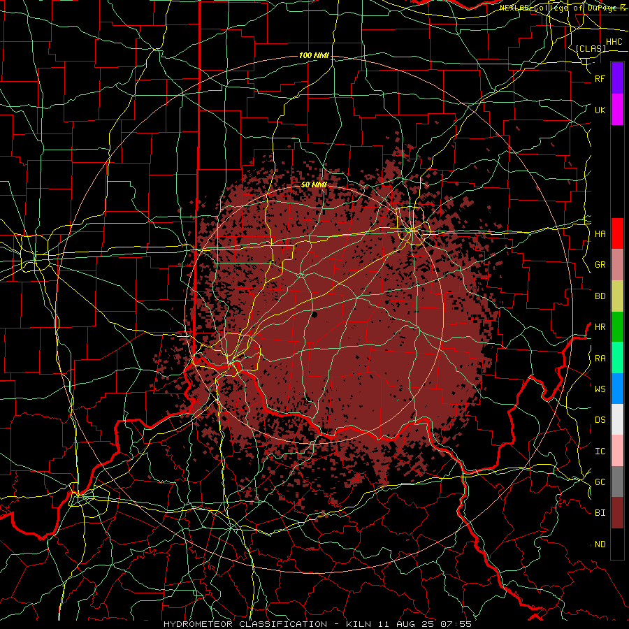Click the BD legend label
Screen dimensions: 629x629
pos(600,296)
